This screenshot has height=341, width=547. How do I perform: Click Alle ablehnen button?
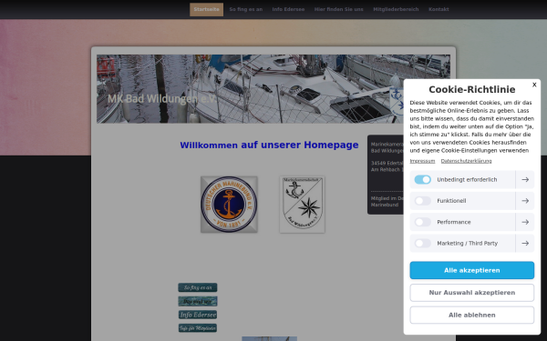471,315
